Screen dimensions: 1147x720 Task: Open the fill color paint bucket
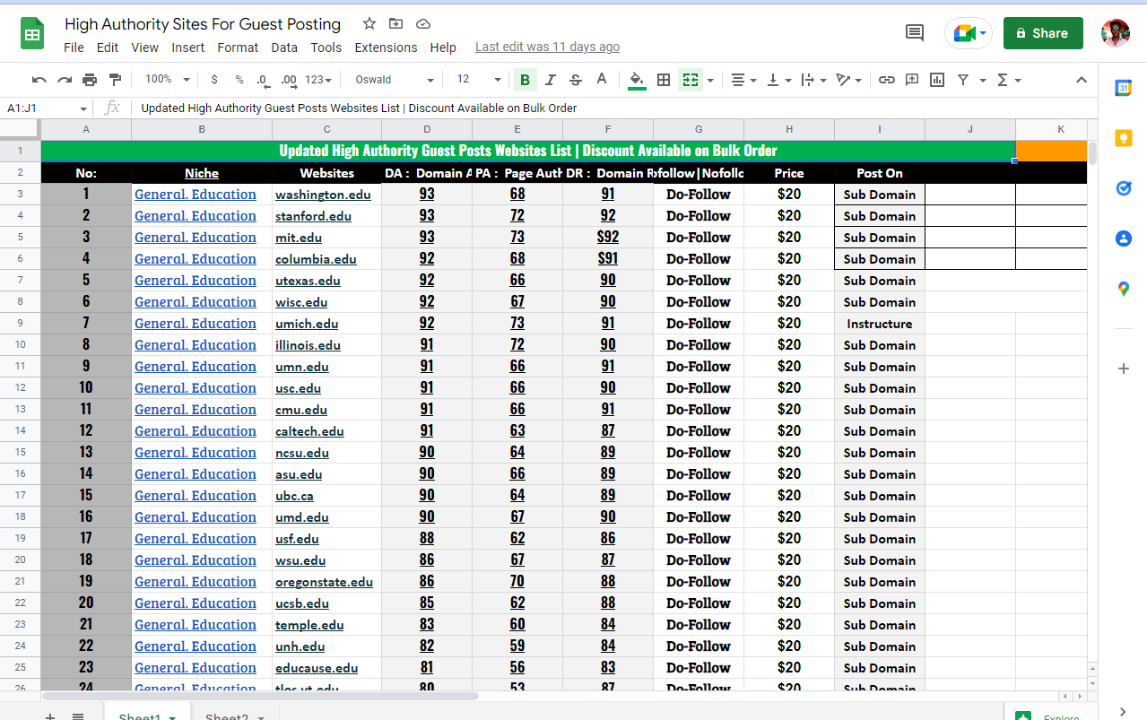(x=637, y=80)
